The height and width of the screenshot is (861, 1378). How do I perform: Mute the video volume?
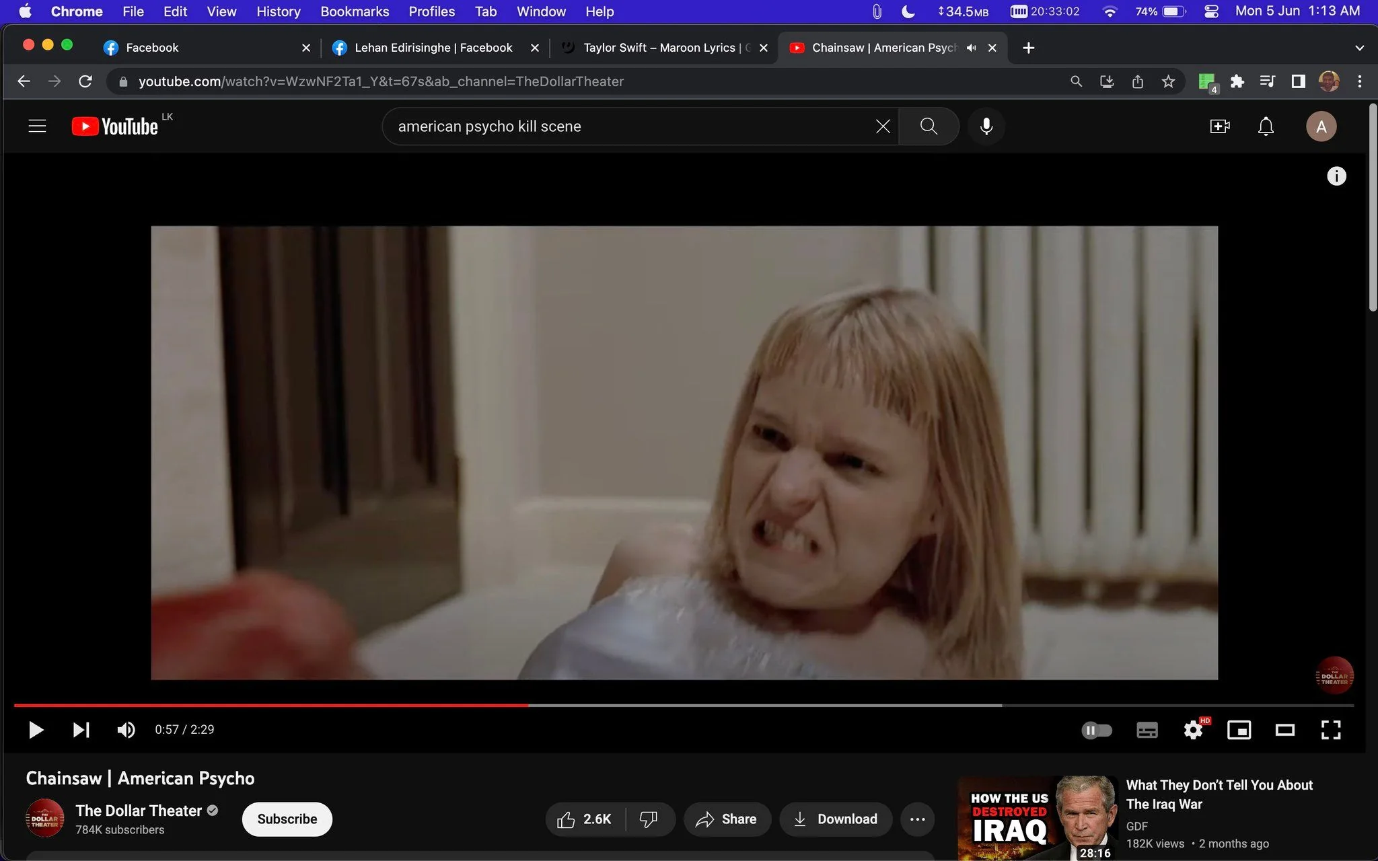pyautogui.click(x=126, y=730)
